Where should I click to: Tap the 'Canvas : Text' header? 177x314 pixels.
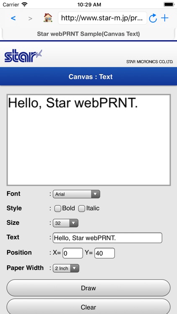(x=91, y=77)
